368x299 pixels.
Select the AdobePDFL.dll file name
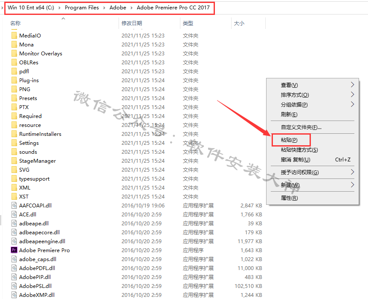37,268
